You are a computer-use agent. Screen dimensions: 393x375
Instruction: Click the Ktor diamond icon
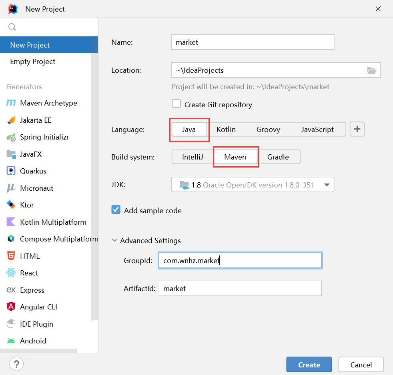tap(11, 205)
